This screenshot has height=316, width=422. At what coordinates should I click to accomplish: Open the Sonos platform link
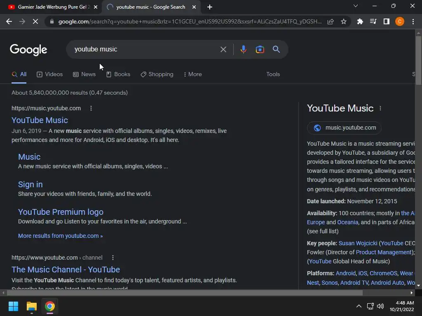(x=329, y=283)
